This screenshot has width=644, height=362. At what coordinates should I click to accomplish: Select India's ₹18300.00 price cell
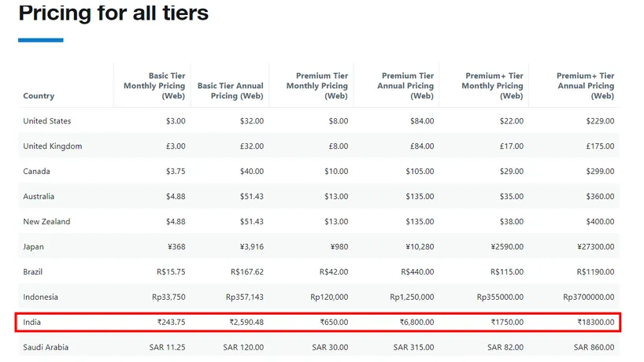click(x=594, y=323)
